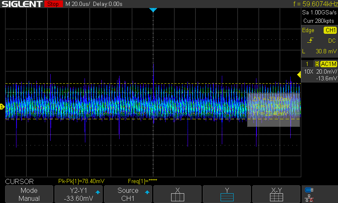Click the USB connection status icon
Image resolution: width=338 pixels, height=203 pixels.
pyautogui.click(x=309, y=190)
